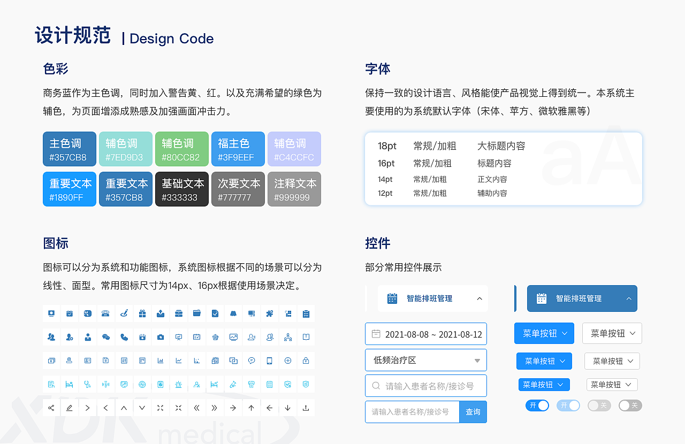The height and width of the screenshot is (444, 685).
Task: Click the share icon
Action: pos(51,408)
